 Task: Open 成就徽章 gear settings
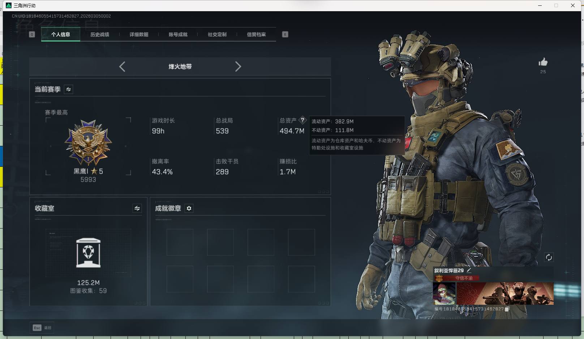click(x=189, y=208)
